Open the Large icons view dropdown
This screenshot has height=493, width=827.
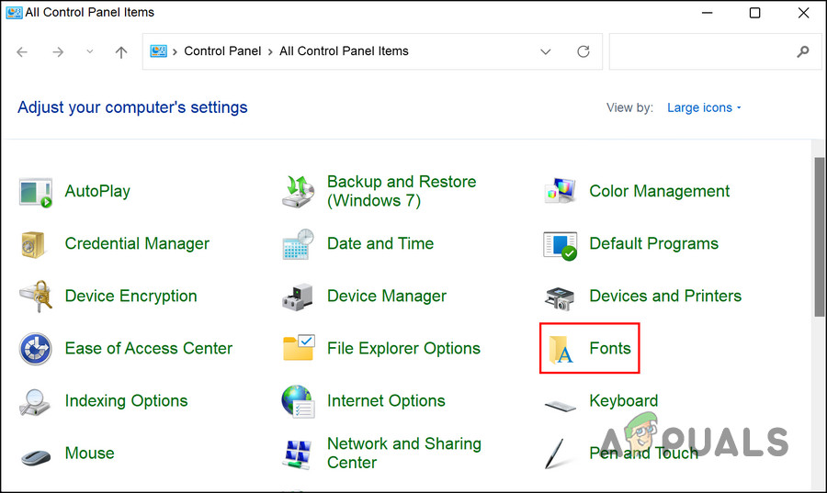coord(704,107)
